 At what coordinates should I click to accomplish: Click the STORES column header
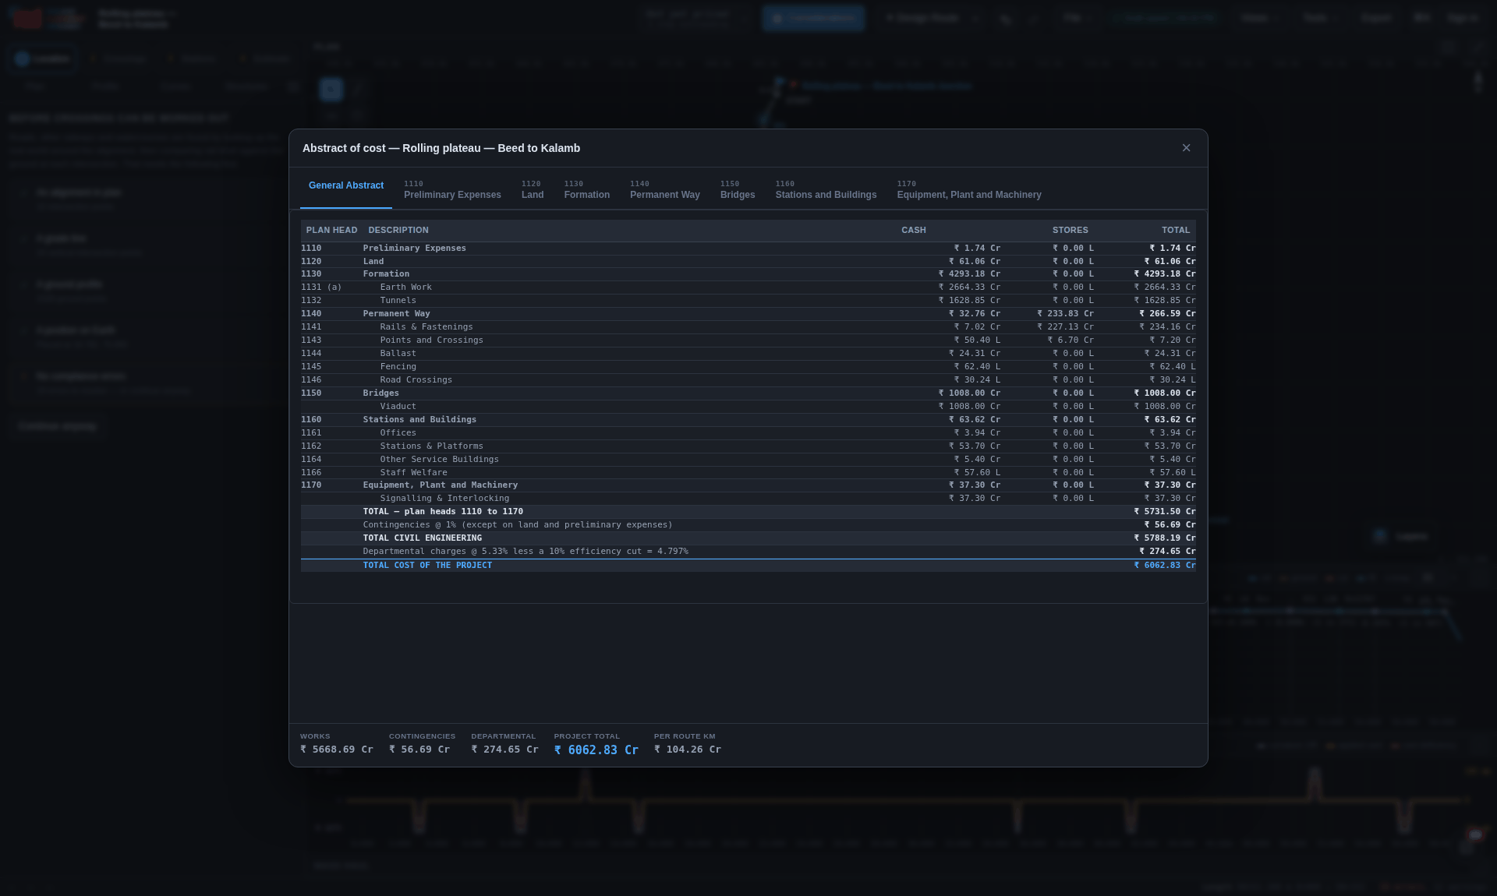(1070, 231)
